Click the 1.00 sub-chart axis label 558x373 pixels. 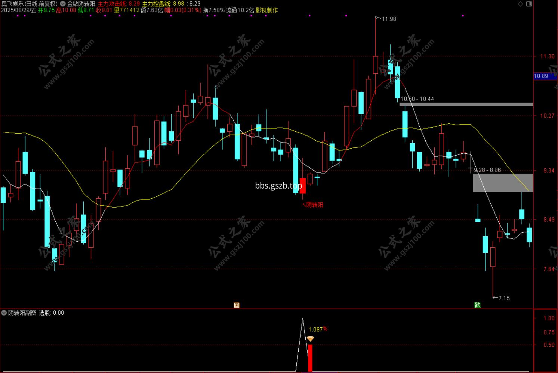click(x=549, y=318)
